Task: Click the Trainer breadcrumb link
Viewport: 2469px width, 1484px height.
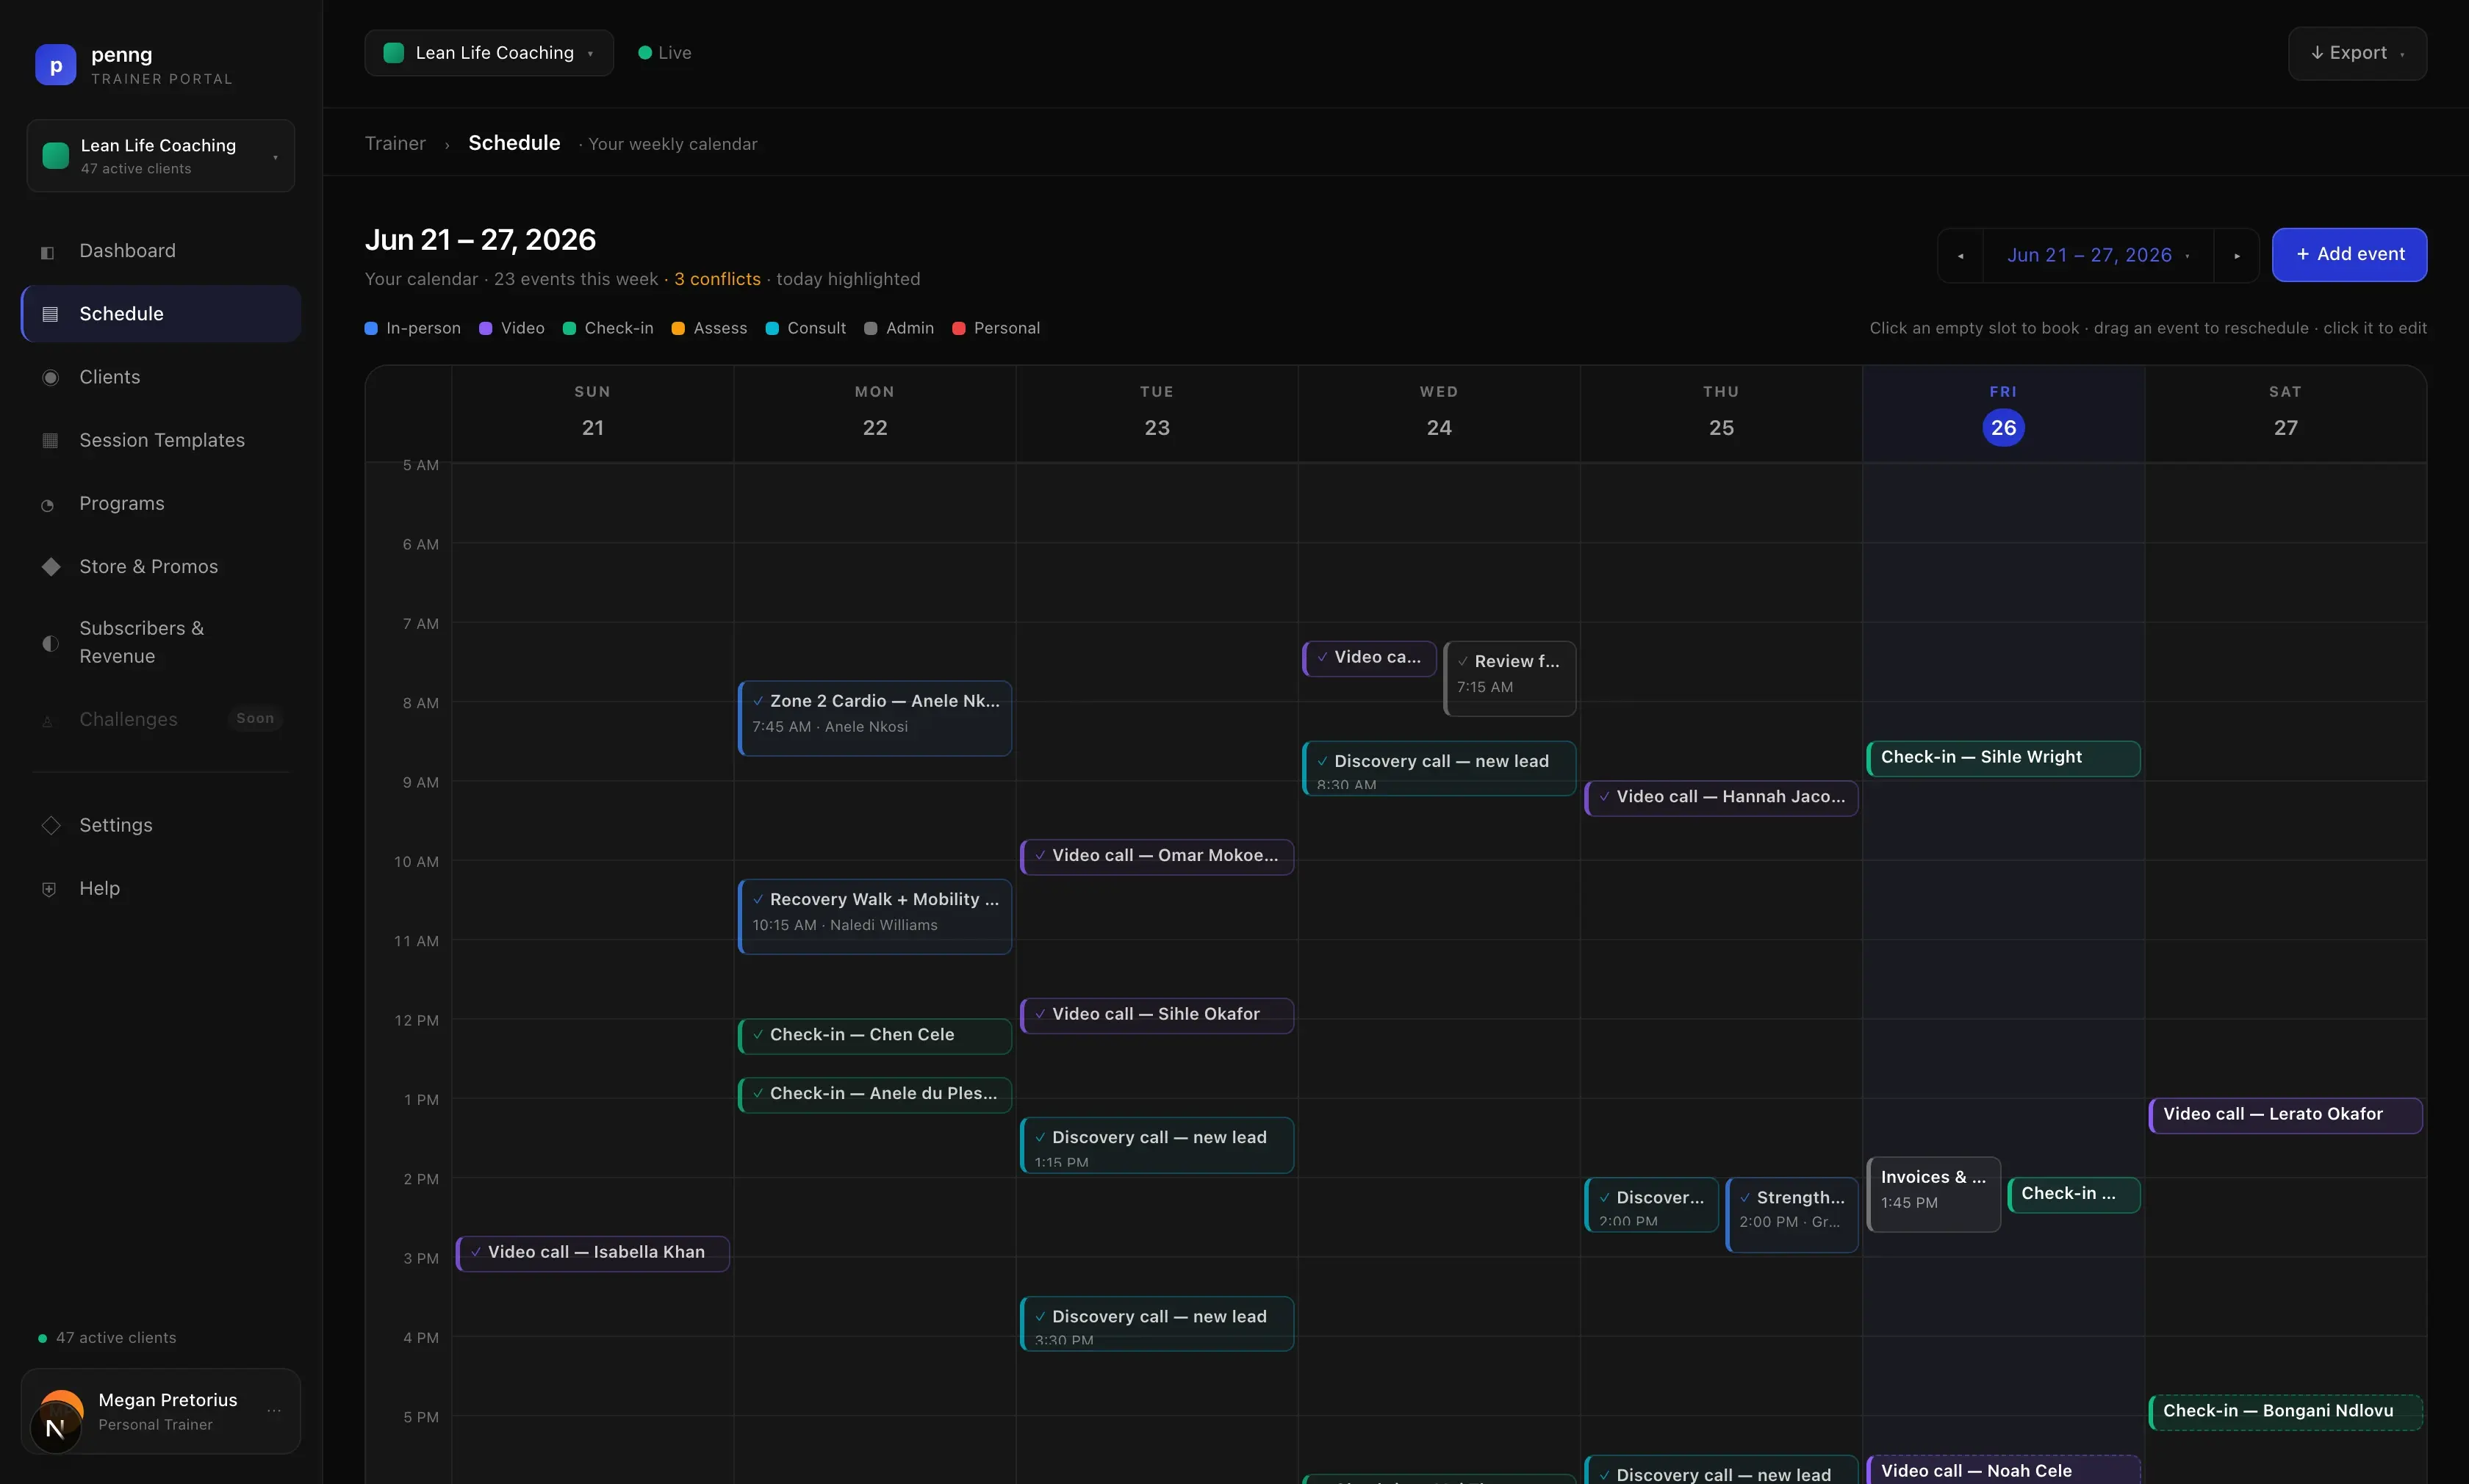Action: point(395,144)
